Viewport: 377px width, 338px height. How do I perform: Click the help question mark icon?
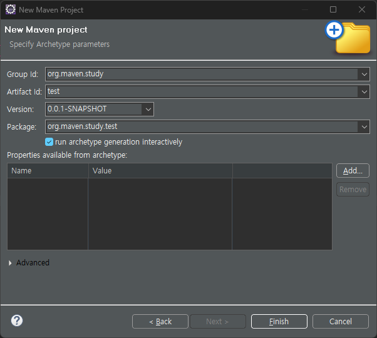[17, 320]
